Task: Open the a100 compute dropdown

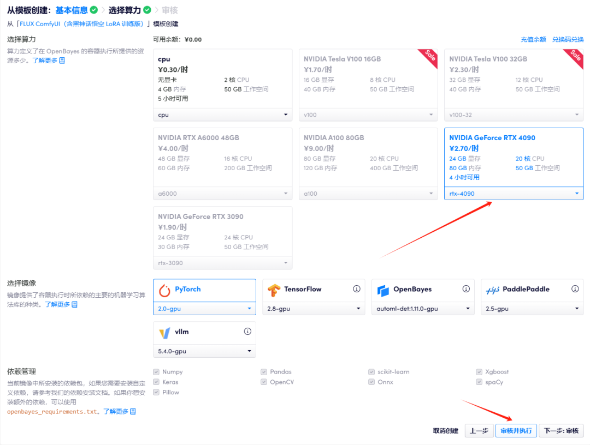Action: click(x=368, y=194)
